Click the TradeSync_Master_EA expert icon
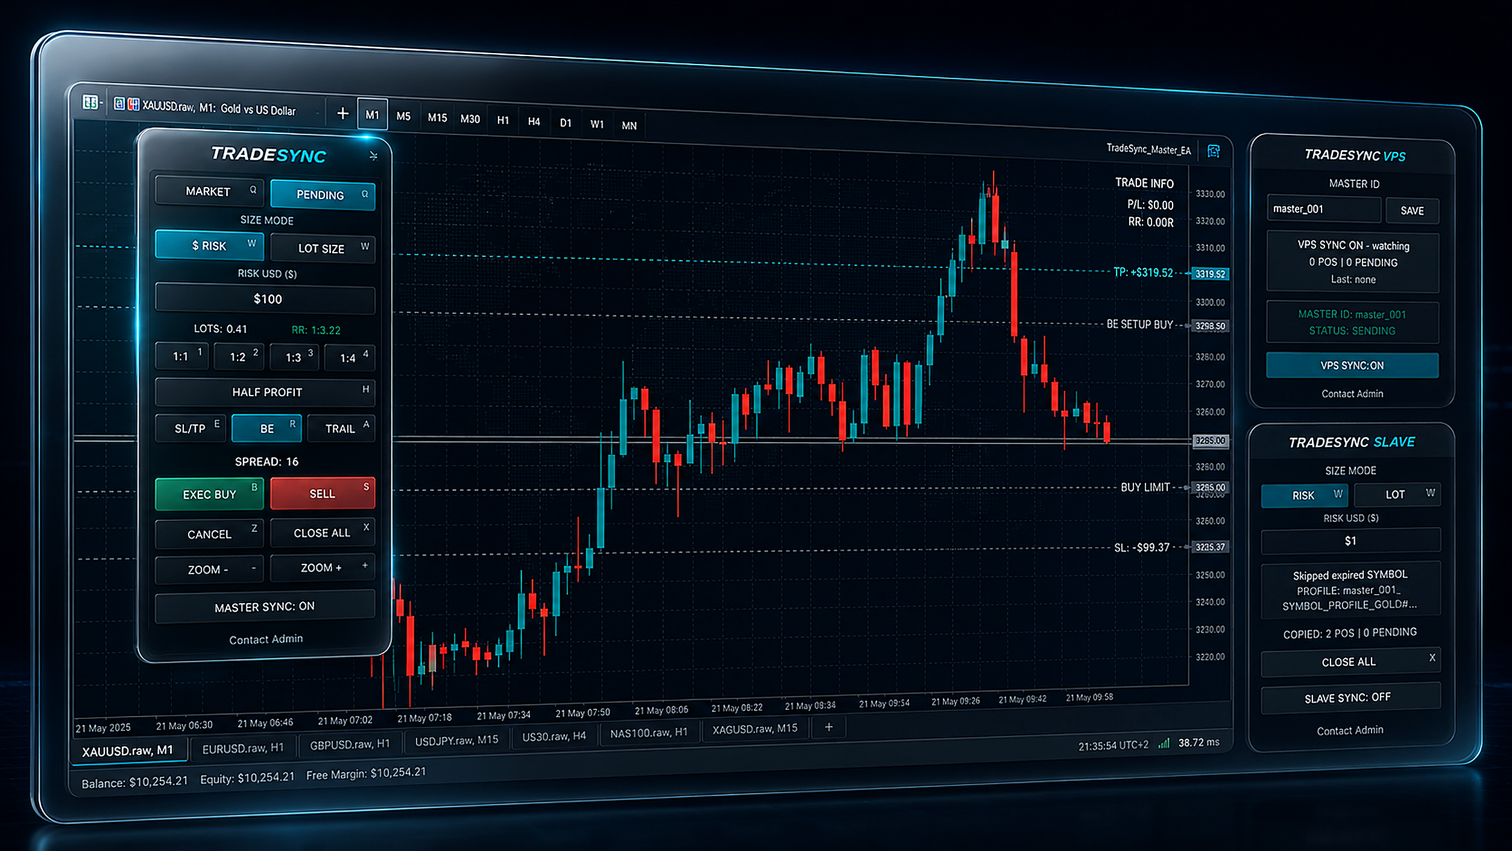Screen dimensions: 1512x851 coord(1214,151)
